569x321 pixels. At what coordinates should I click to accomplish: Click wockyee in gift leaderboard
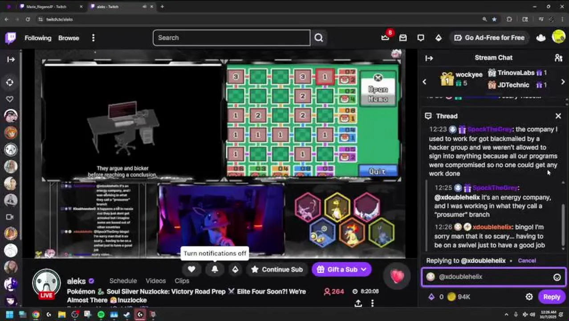pyautogui.click(x=469, y=75)
